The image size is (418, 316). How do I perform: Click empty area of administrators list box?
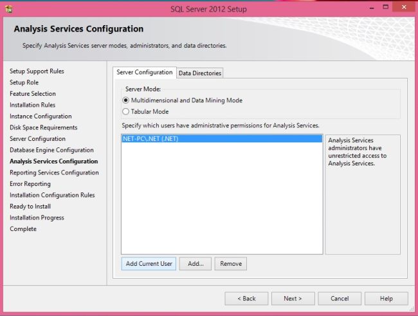coord(222,198)
